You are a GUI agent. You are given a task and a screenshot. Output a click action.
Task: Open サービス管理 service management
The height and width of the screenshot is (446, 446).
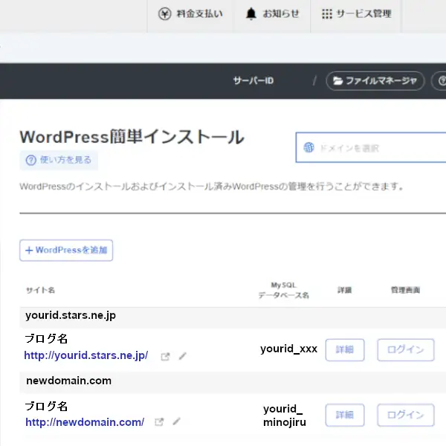point(356,13)
